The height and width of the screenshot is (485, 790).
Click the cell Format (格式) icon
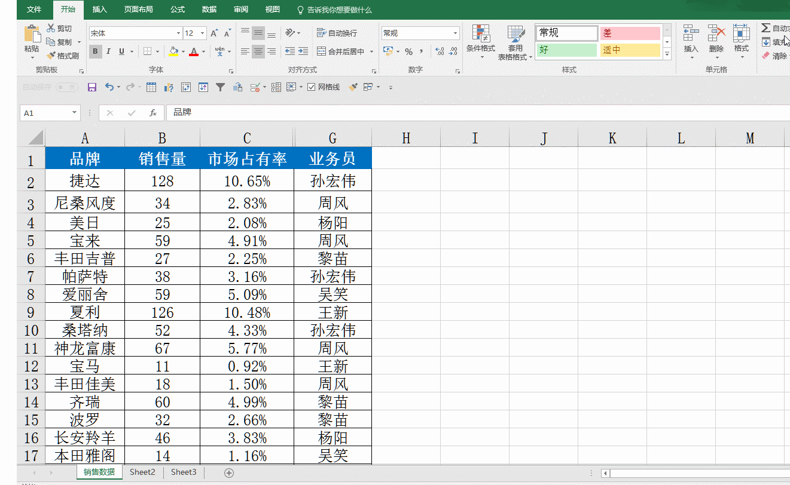(742, 33)
